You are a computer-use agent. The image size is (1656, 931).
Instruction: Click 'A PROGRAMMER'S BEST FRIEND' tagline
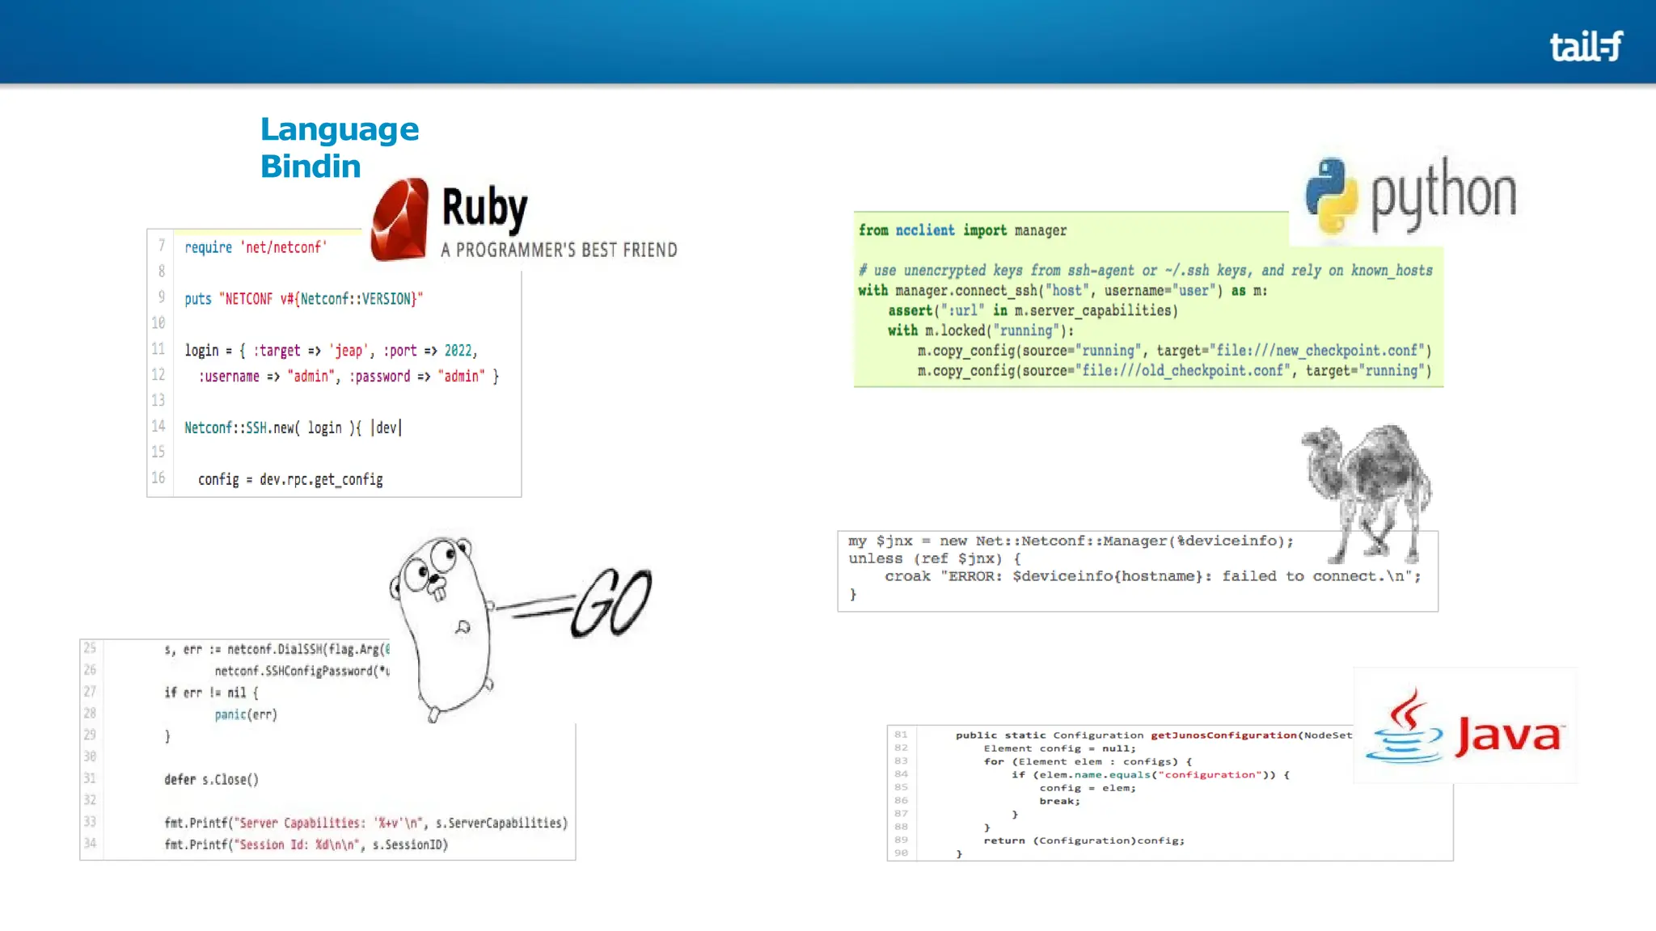(x=560, y=250)
